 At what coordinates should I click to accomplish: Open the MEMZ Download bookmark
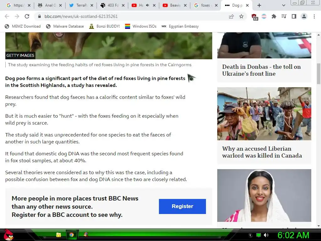23,26
